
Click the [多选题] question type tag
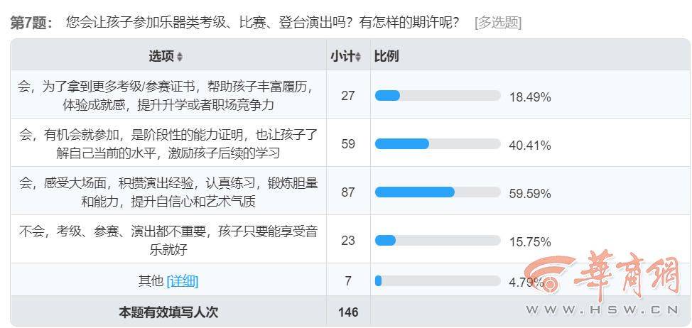pyautogui.click(x=497, y=22)
